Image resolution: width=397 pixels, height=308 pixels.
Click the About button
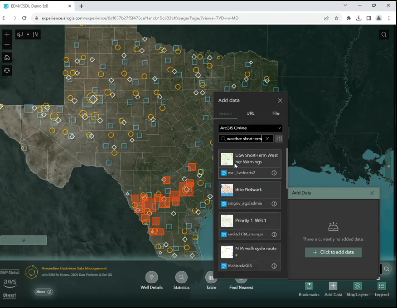[x=44, y=292]
